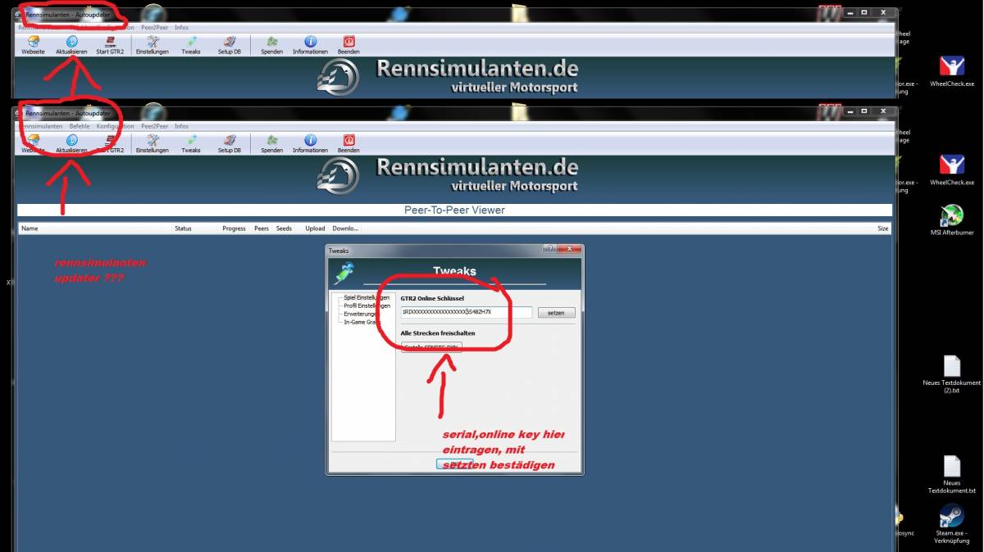Click Tweaks syringe icon in upper window toolbar

(191, 43)
